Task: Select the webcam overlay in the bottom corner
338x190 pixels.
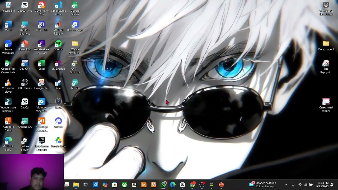Action: [32, 172]
